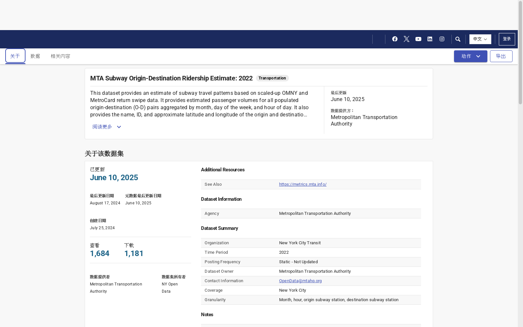Click the search magnifier icon

(458, 39)
